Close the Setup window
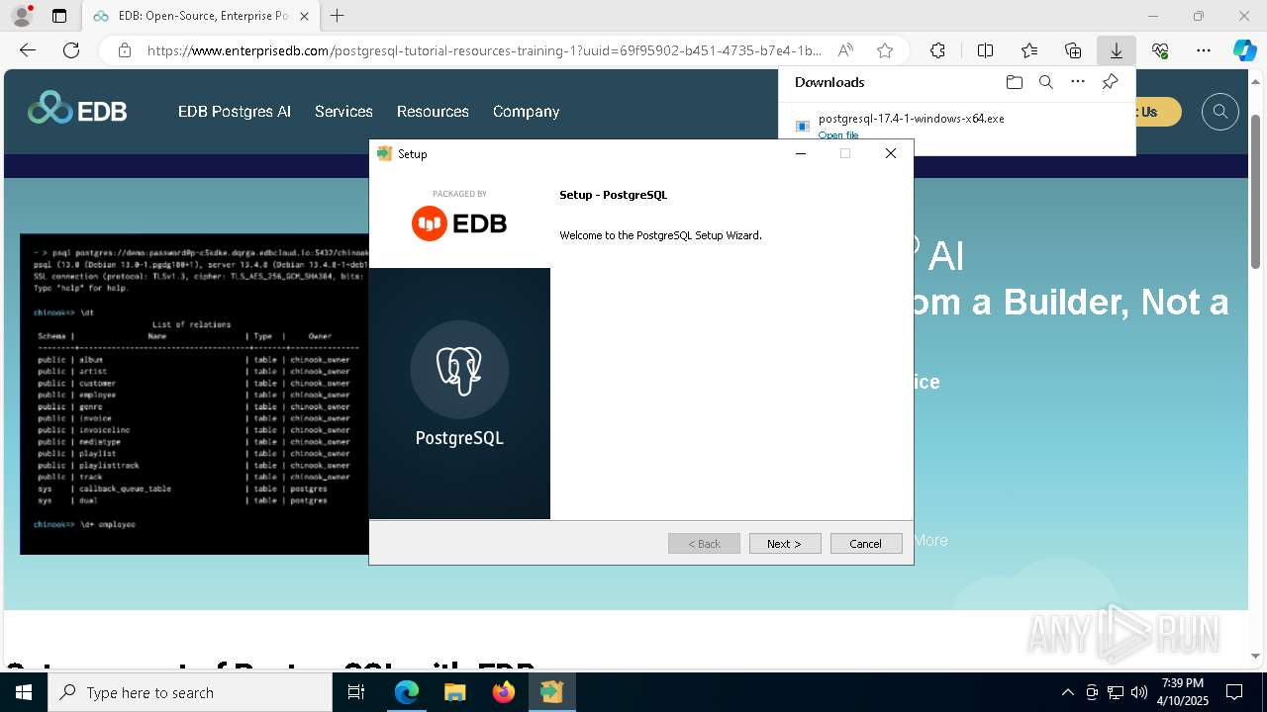Screen dimensions: 1267x712 (x=890, y=153)
